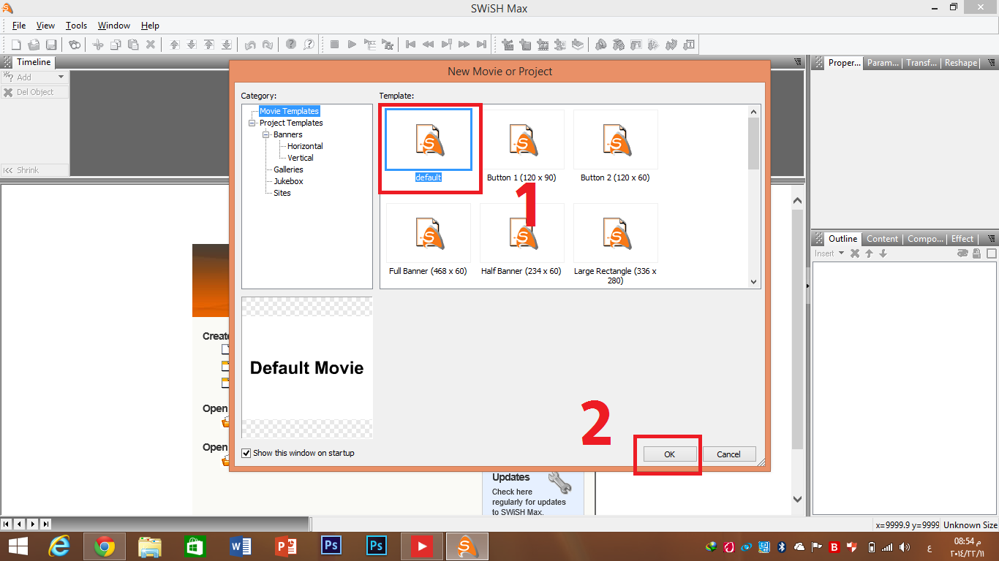Click the Cut scissors toolbar icon
Viewport: 999px width, 561px height.
[98, 45]
